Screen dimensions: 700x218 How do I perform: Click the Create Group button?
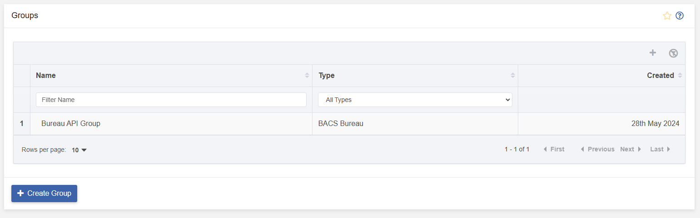coord(44,193)
